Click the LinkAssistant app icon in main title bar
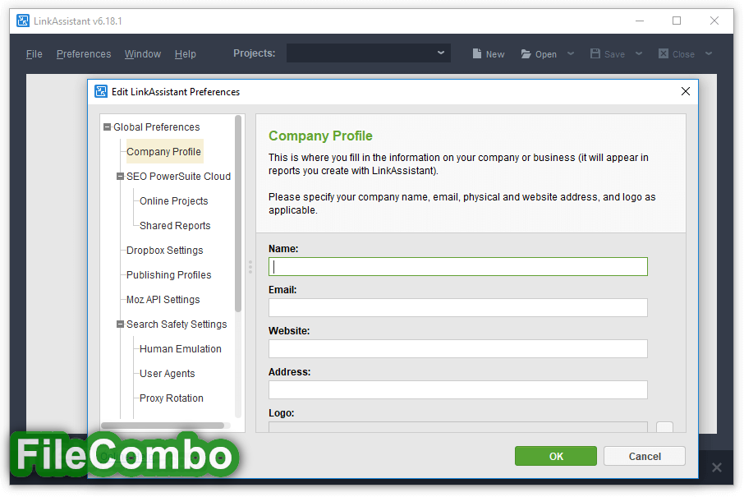744x497 pixels. point(23,21)
